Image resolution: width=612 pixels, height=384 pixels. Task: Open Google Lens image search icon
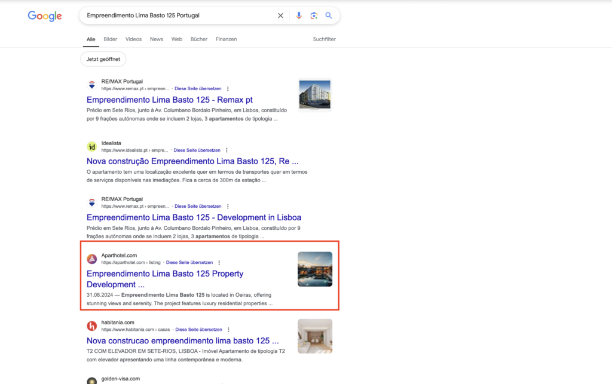pos(314,16)
